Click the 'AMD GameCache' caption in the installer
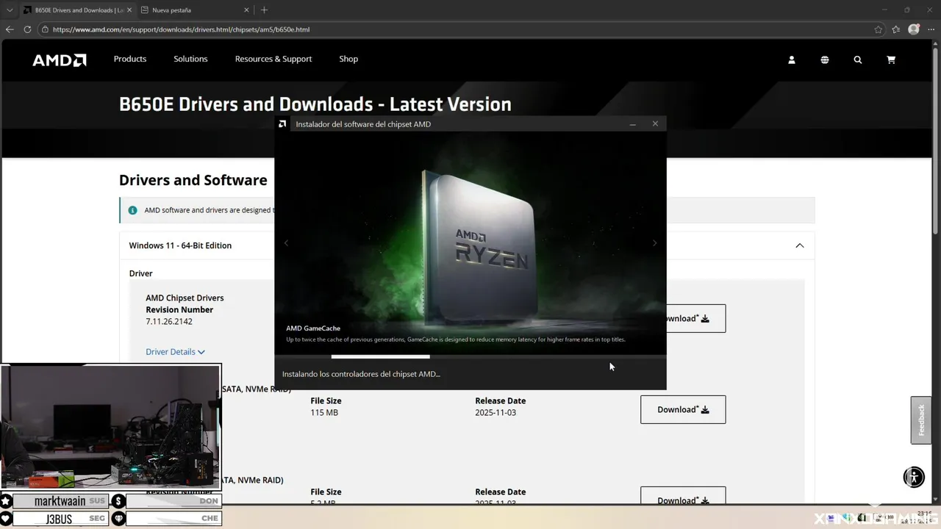This screenshot has height=529, width=941. coord(313,328)
